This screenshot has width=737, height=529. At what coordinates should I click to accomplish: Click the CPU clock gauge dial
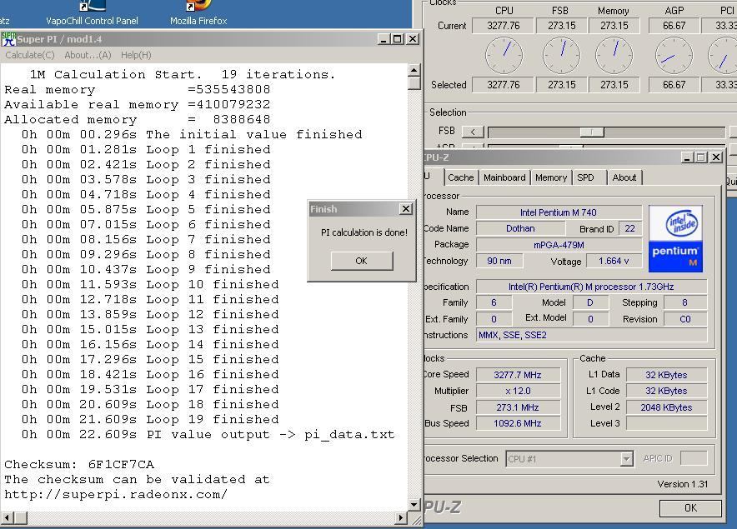[x=504, y=55]
